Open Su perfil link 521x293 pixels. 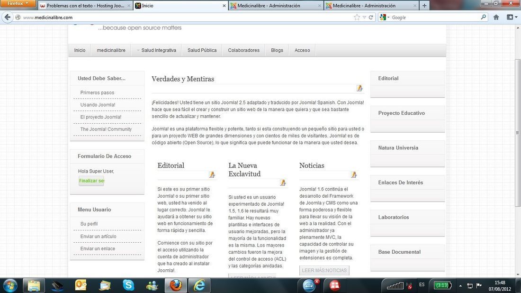point(89,224)
